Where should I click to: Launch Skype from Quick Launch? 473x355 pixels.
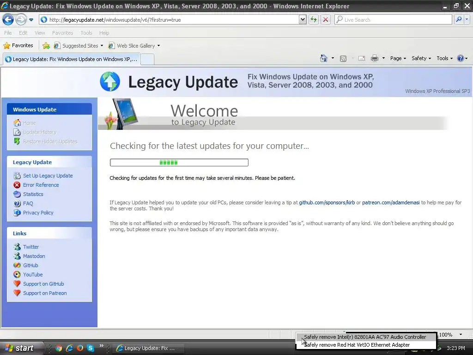point(91,348)
